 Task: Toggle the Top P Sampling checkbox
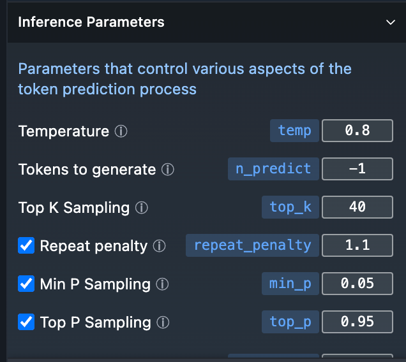26,322
